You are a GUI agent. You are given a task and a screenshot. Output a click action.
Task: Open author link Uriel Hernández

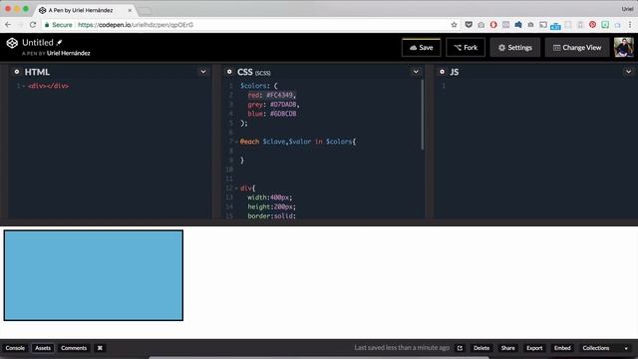pyautogui.click(x=69, y=53)
